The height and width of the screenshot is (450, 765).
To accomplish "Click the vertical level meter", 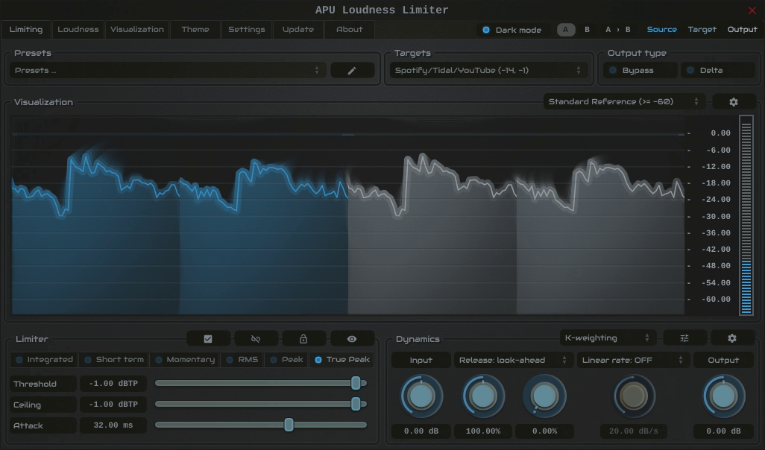I will [746, 215].
